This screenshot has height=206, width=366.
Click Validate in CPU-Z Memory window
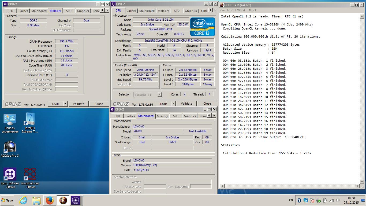[x=78, y=104]
